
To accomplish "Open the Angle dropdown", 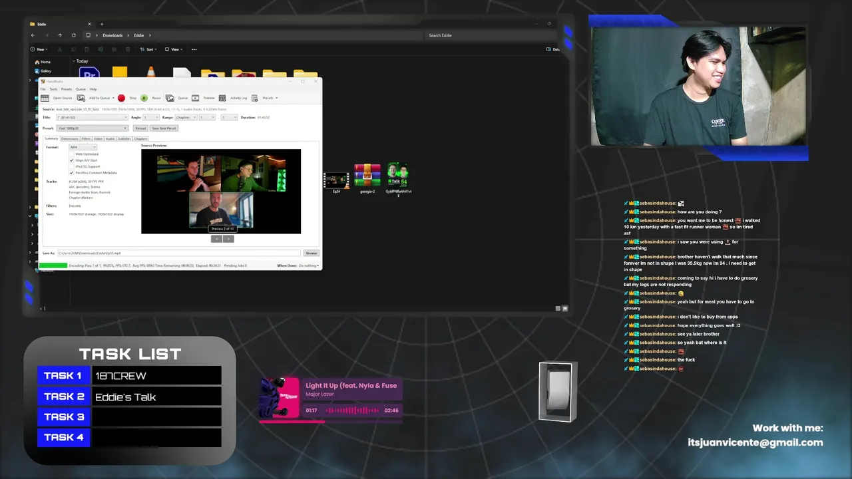I will pyautogui.click(x=151, y=117).
